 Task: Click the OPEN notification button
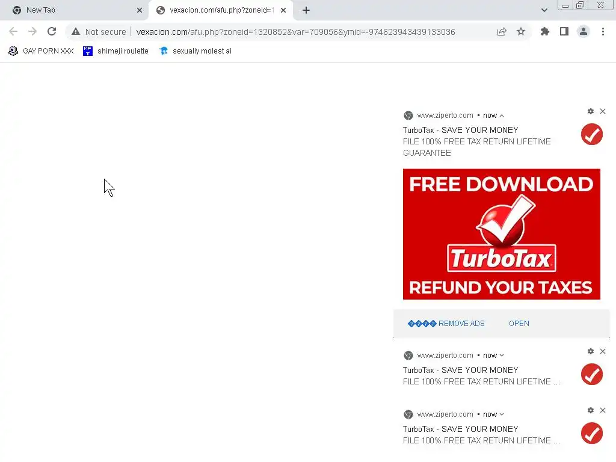tap(519, 324)
